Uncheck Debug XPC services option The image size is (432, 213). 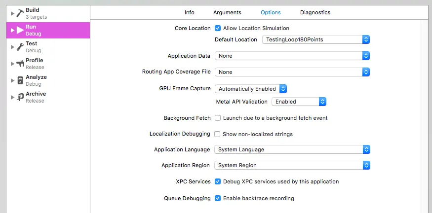[218, 181]
